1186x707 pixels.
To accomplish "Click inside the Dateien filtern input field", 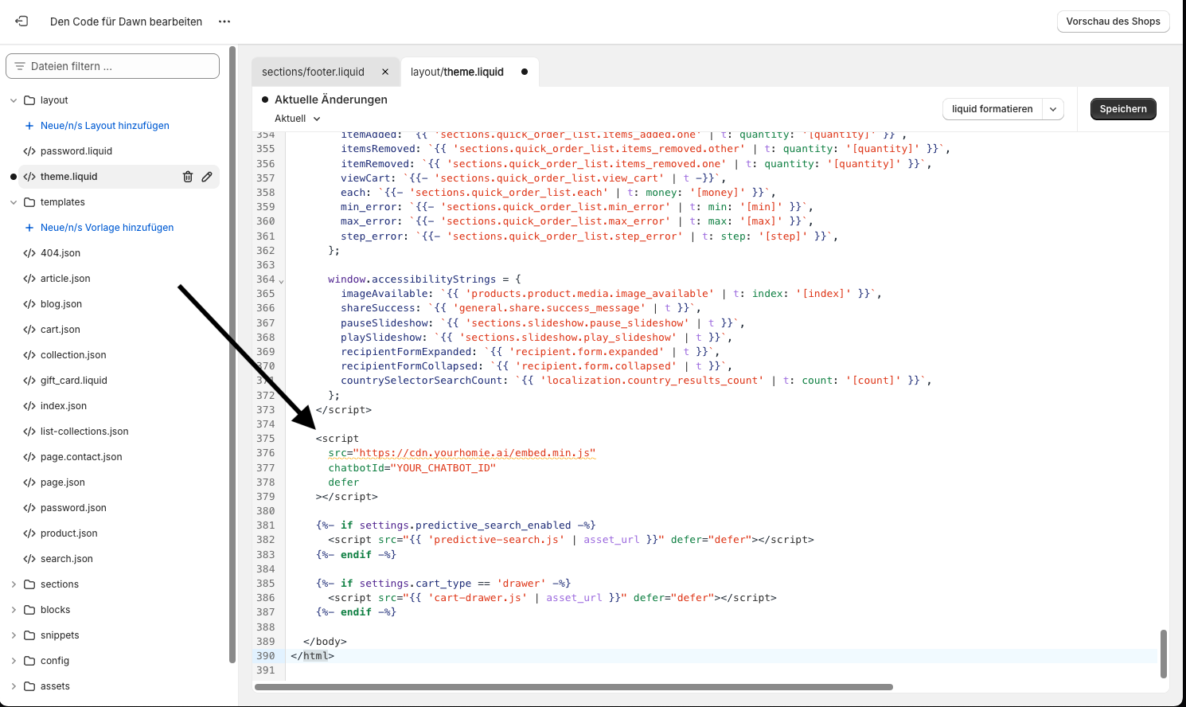I will click(111, 65).
